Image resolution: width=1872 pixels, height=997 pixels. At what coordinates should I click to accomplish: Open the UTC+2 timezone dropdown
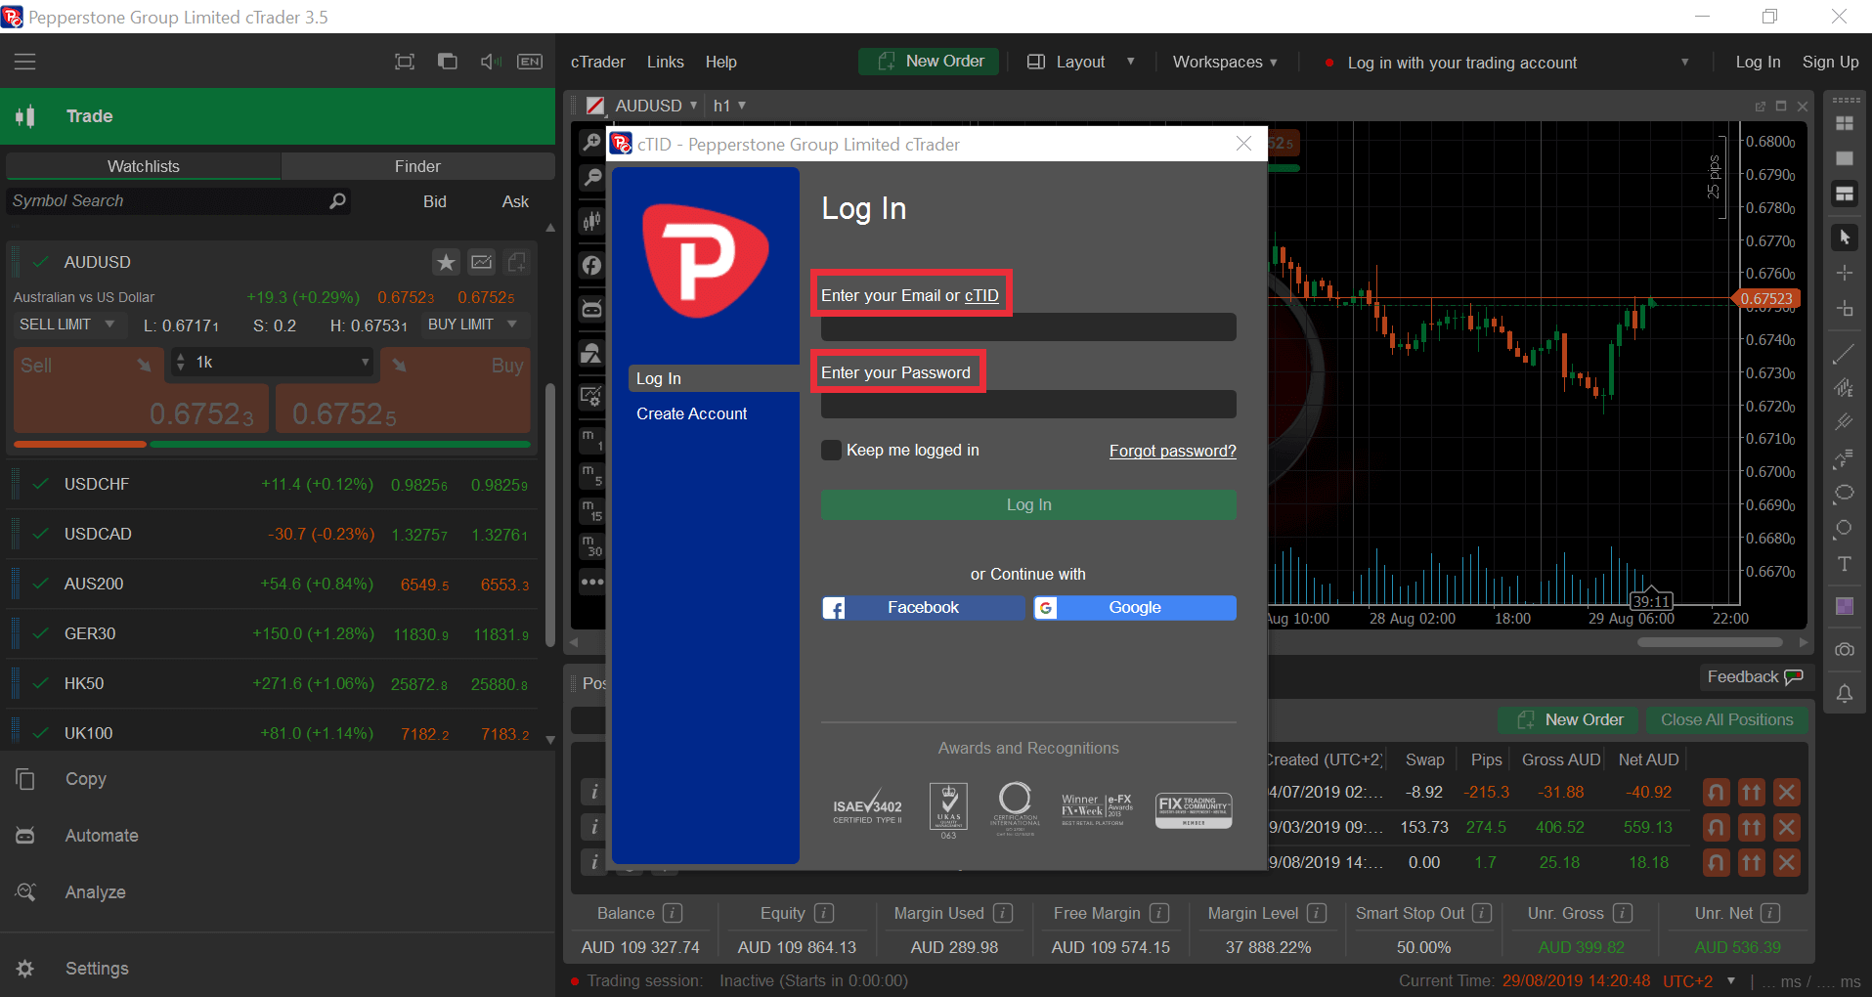pyautogui.click(x=1731, y=980)
